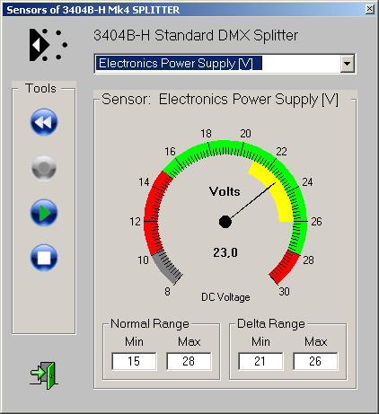This screenshot has height=414, width=379.
Task: Click the window title bar text
Action: point(93,10)
